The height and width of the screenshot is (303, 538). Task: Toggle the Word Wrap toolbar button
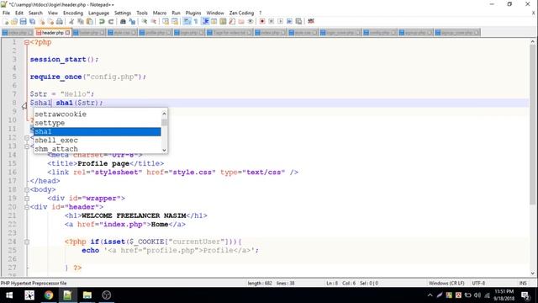[x=187, y=21]
